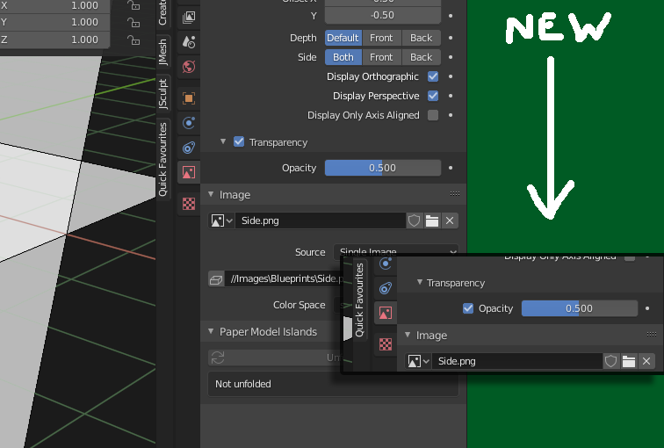The width and height of the screenshot is (664, 448).
Task: Collapse the Paper Model Islands panel
Action: coord(211,331)
